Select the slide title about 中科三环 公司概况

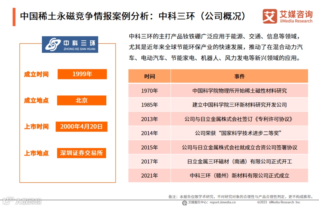click(133, 16)
